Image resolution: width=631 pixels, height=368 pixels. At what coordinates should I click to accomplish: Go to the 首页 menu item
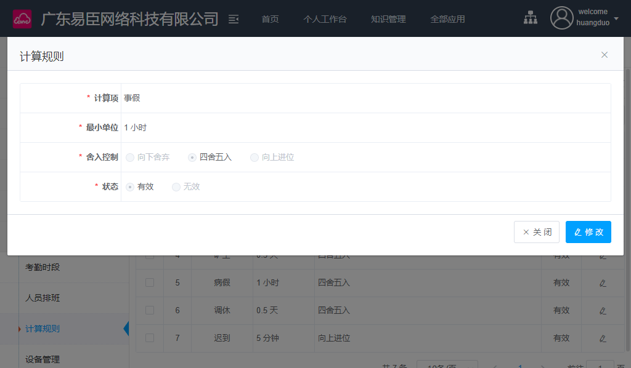[270, 19]
